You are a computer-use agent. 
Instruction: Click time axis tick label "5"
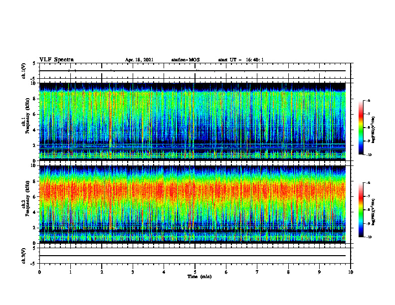pos(195,272)
